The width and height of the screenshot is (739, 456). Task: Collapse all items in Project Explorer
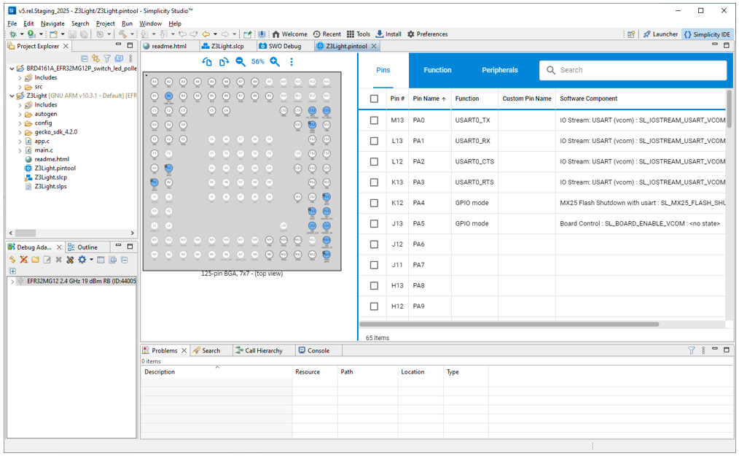[x=85, y=58]
